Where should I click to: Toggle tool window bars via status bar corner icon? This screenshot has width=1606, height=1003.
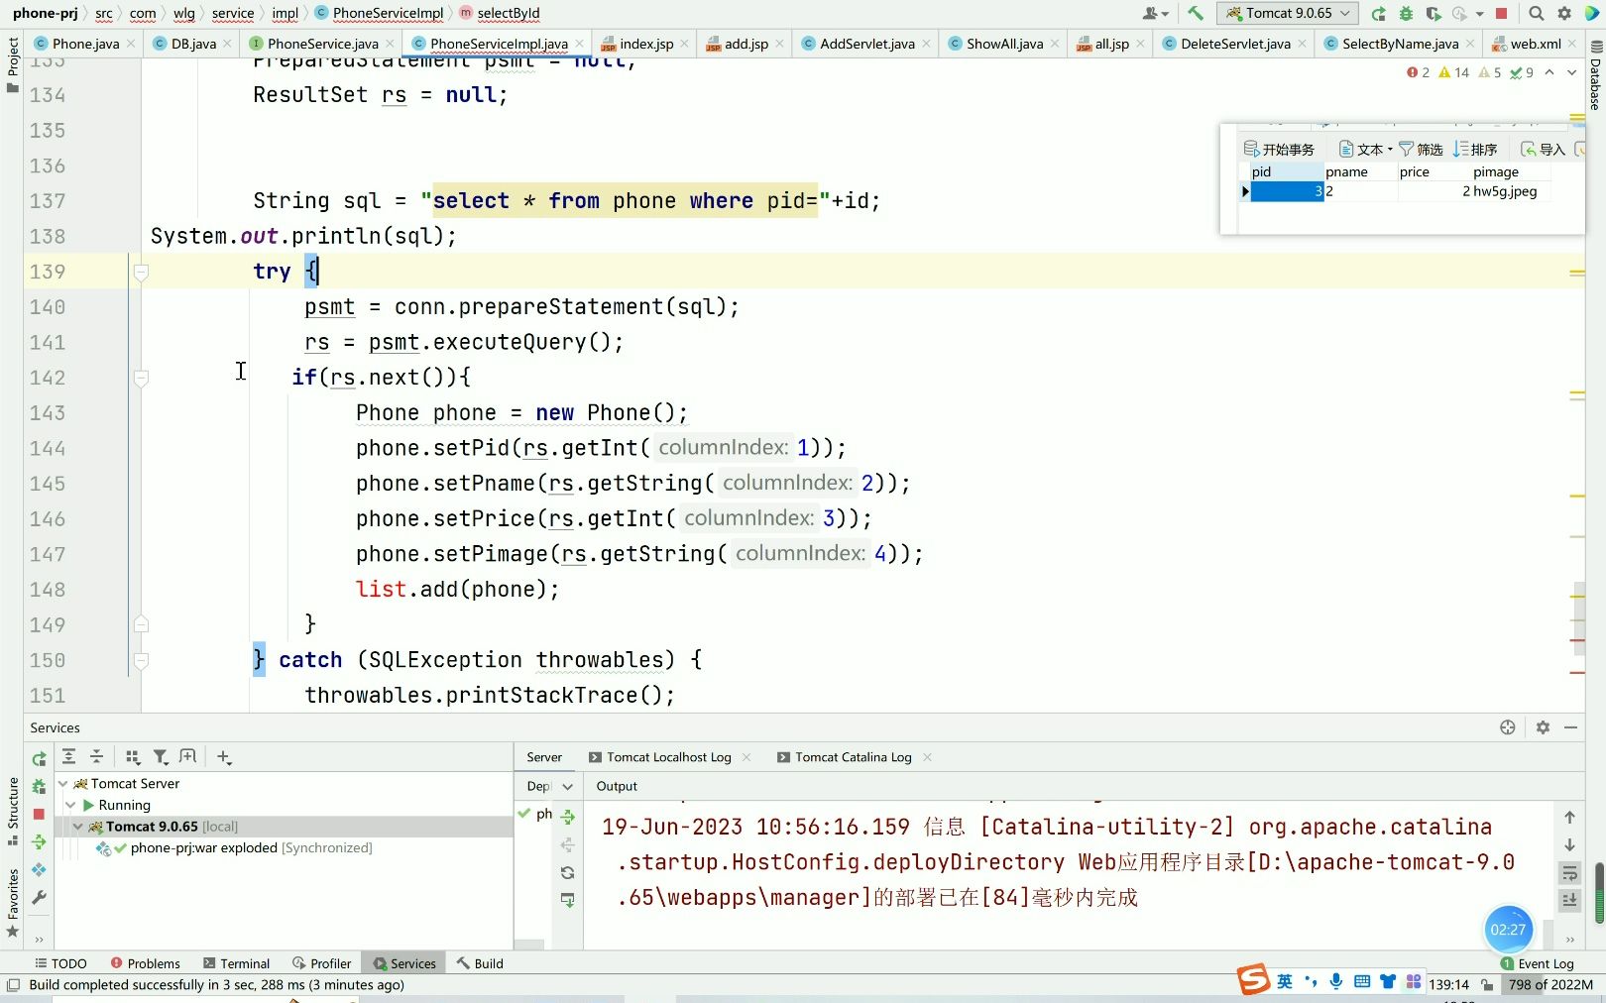pyautogui.click(x=13, y=985)
